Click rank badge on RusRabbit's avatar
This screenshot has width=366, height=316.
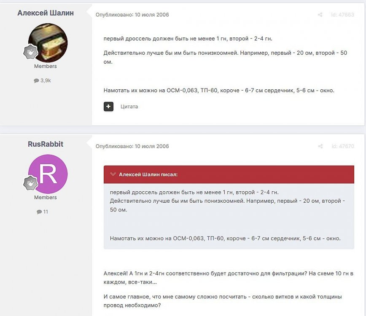pos(31,183)
